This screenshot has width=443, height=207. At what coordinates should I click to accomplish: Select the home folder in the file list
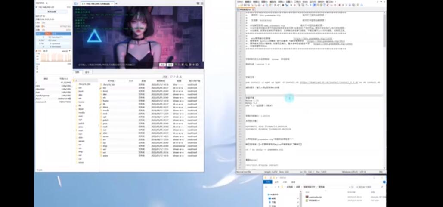105,101
